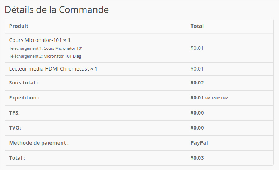Select the PayPal payment method value
Viewport: 279px width, 170px height.
(199, 143)
